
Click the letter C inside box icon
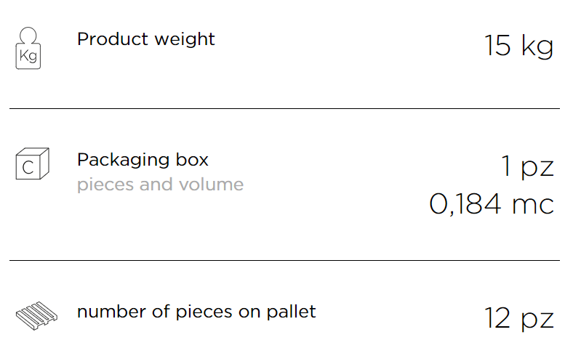(x=28, y=168)
